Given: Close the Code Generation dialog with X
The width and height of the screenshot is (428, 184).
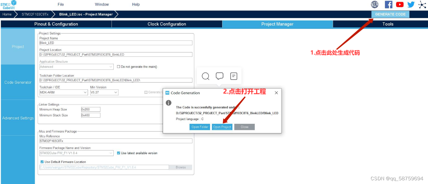Looking at the screenshot, I should click(x=276, y=92).
